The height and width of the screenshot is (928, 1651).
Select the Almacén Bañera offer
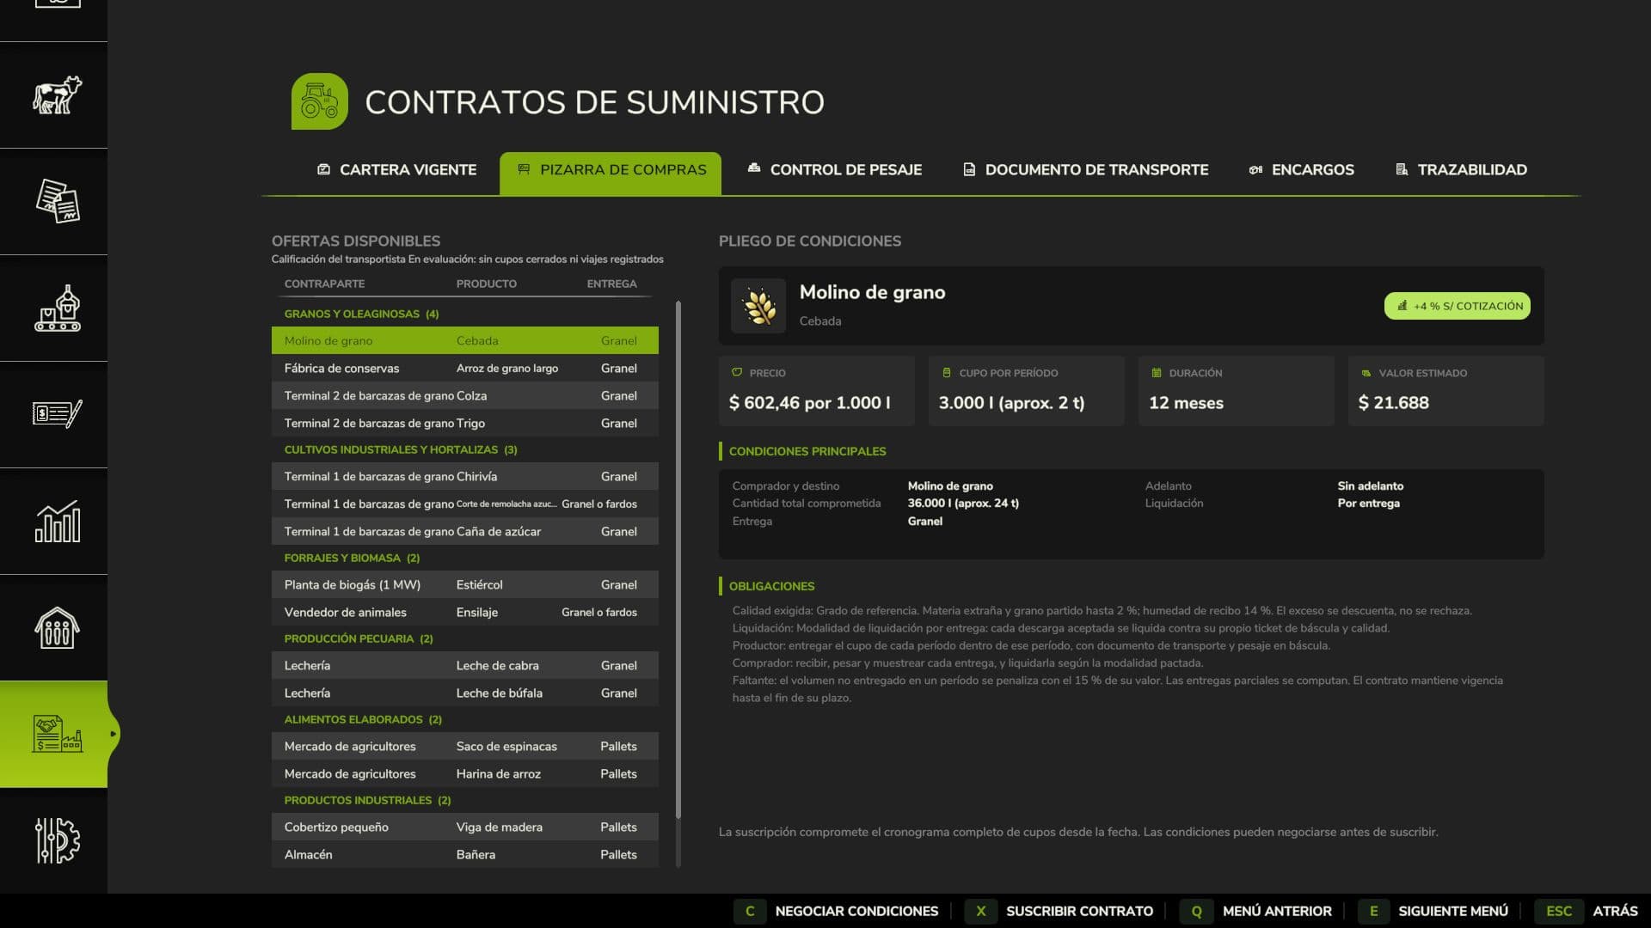(x=465, y=854)
